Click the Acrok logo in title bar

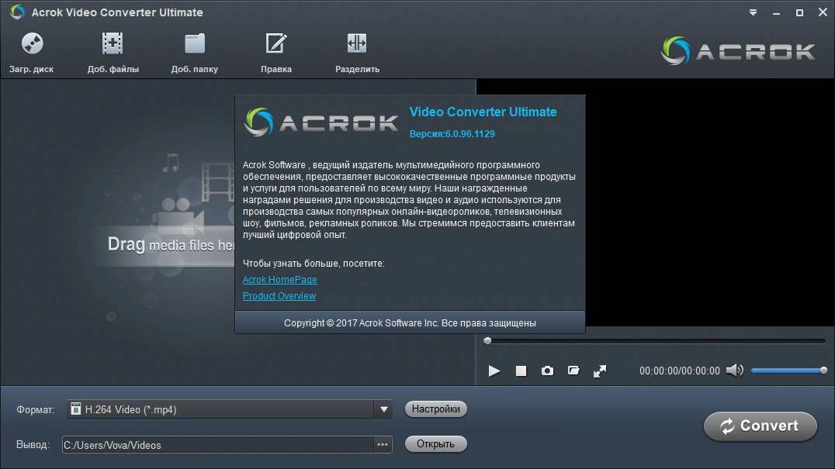(17, 12)
